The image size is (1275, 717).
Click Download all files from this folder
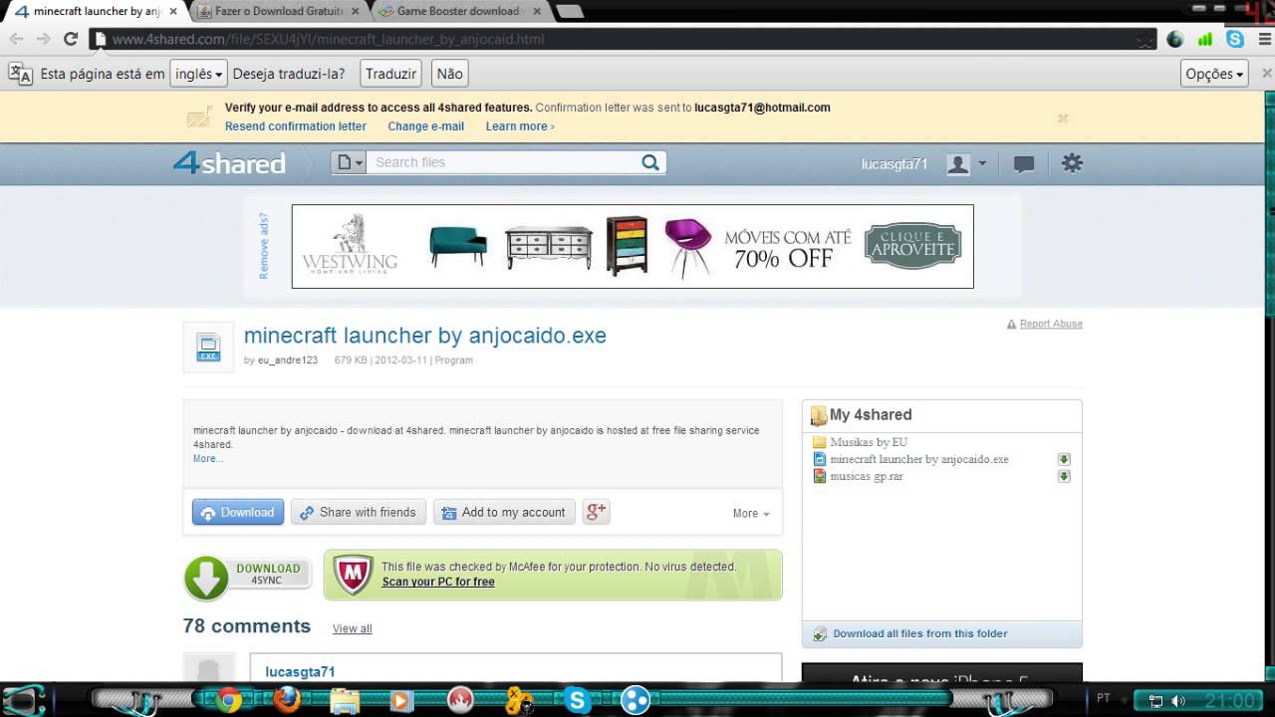click(920, 633)
